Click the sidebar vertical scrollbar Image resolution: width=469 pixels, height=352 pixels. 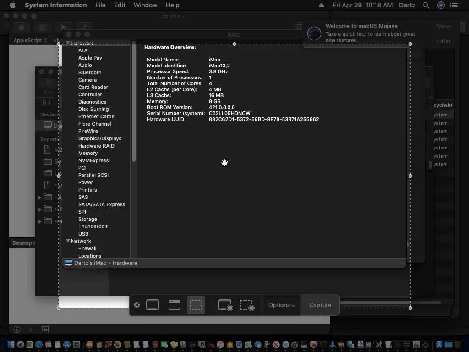click(x=133, y=102)
